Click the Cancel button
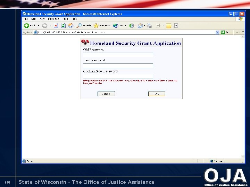The width and height of the screenshot is (250, 187). (106, 94)
